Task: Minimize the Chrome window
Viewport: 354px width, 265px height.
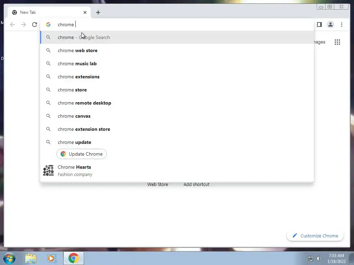Action: [x=321, y=7]
